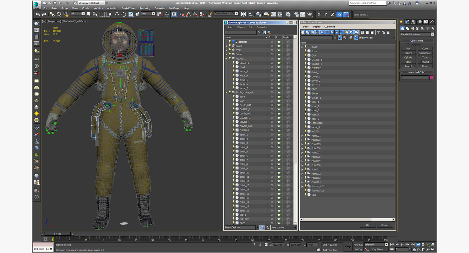Activate the Select and Move tool
The width and height of the screenshot is (469, 253).
(x=117, y=14)
